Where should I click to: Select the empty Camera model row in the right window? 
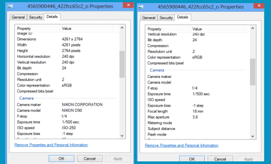(x=197, y=82)
